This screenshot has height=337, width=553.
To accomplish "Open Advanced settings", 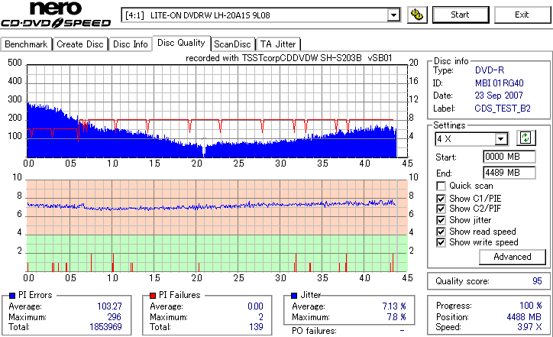I will [512, 257].
